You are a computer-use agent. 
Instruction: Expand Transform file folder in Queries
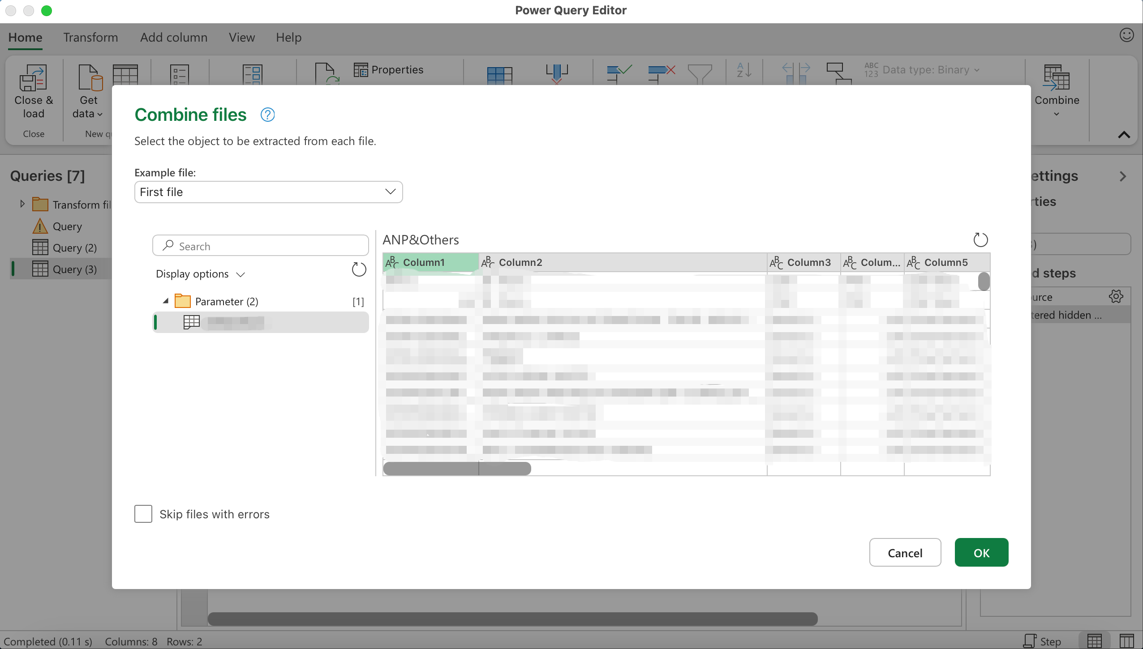22,204
